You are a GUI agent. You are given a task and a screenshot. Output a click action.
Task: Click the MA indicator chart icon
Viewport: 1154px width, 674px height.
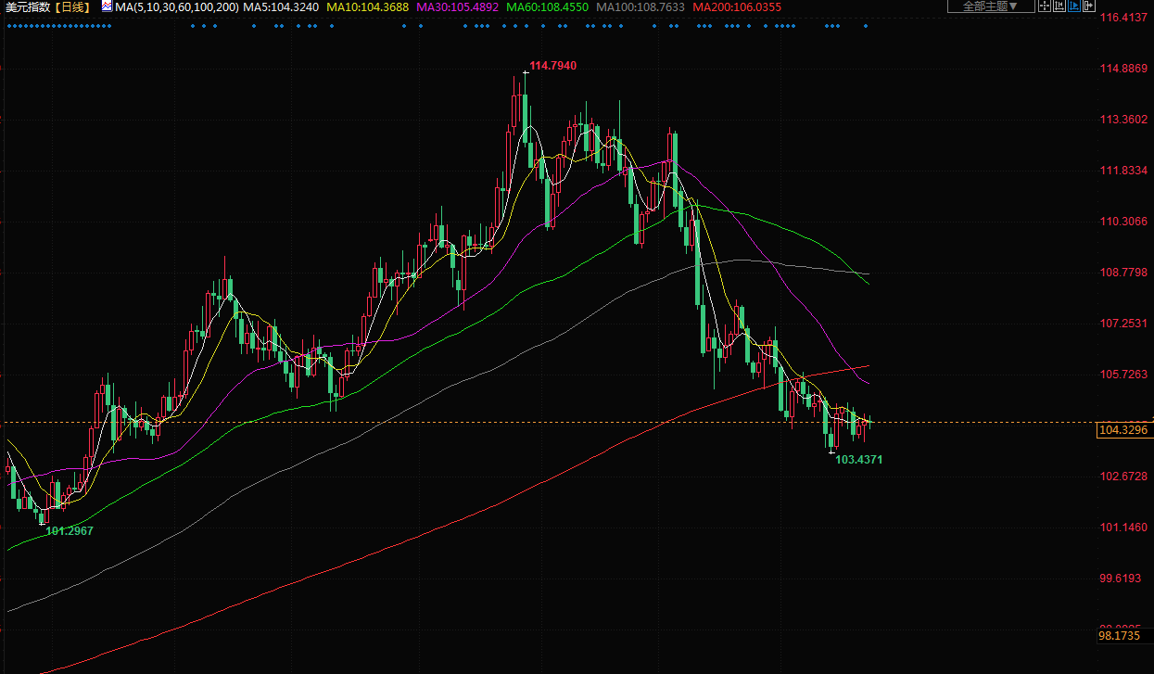point(107,6)
